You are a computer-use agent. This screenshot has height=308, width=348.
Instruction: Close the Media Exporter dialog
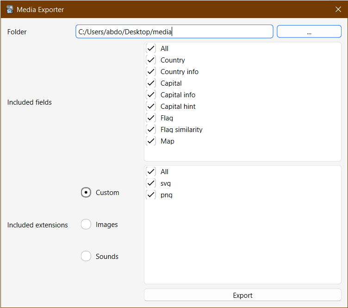pos(338,9)
